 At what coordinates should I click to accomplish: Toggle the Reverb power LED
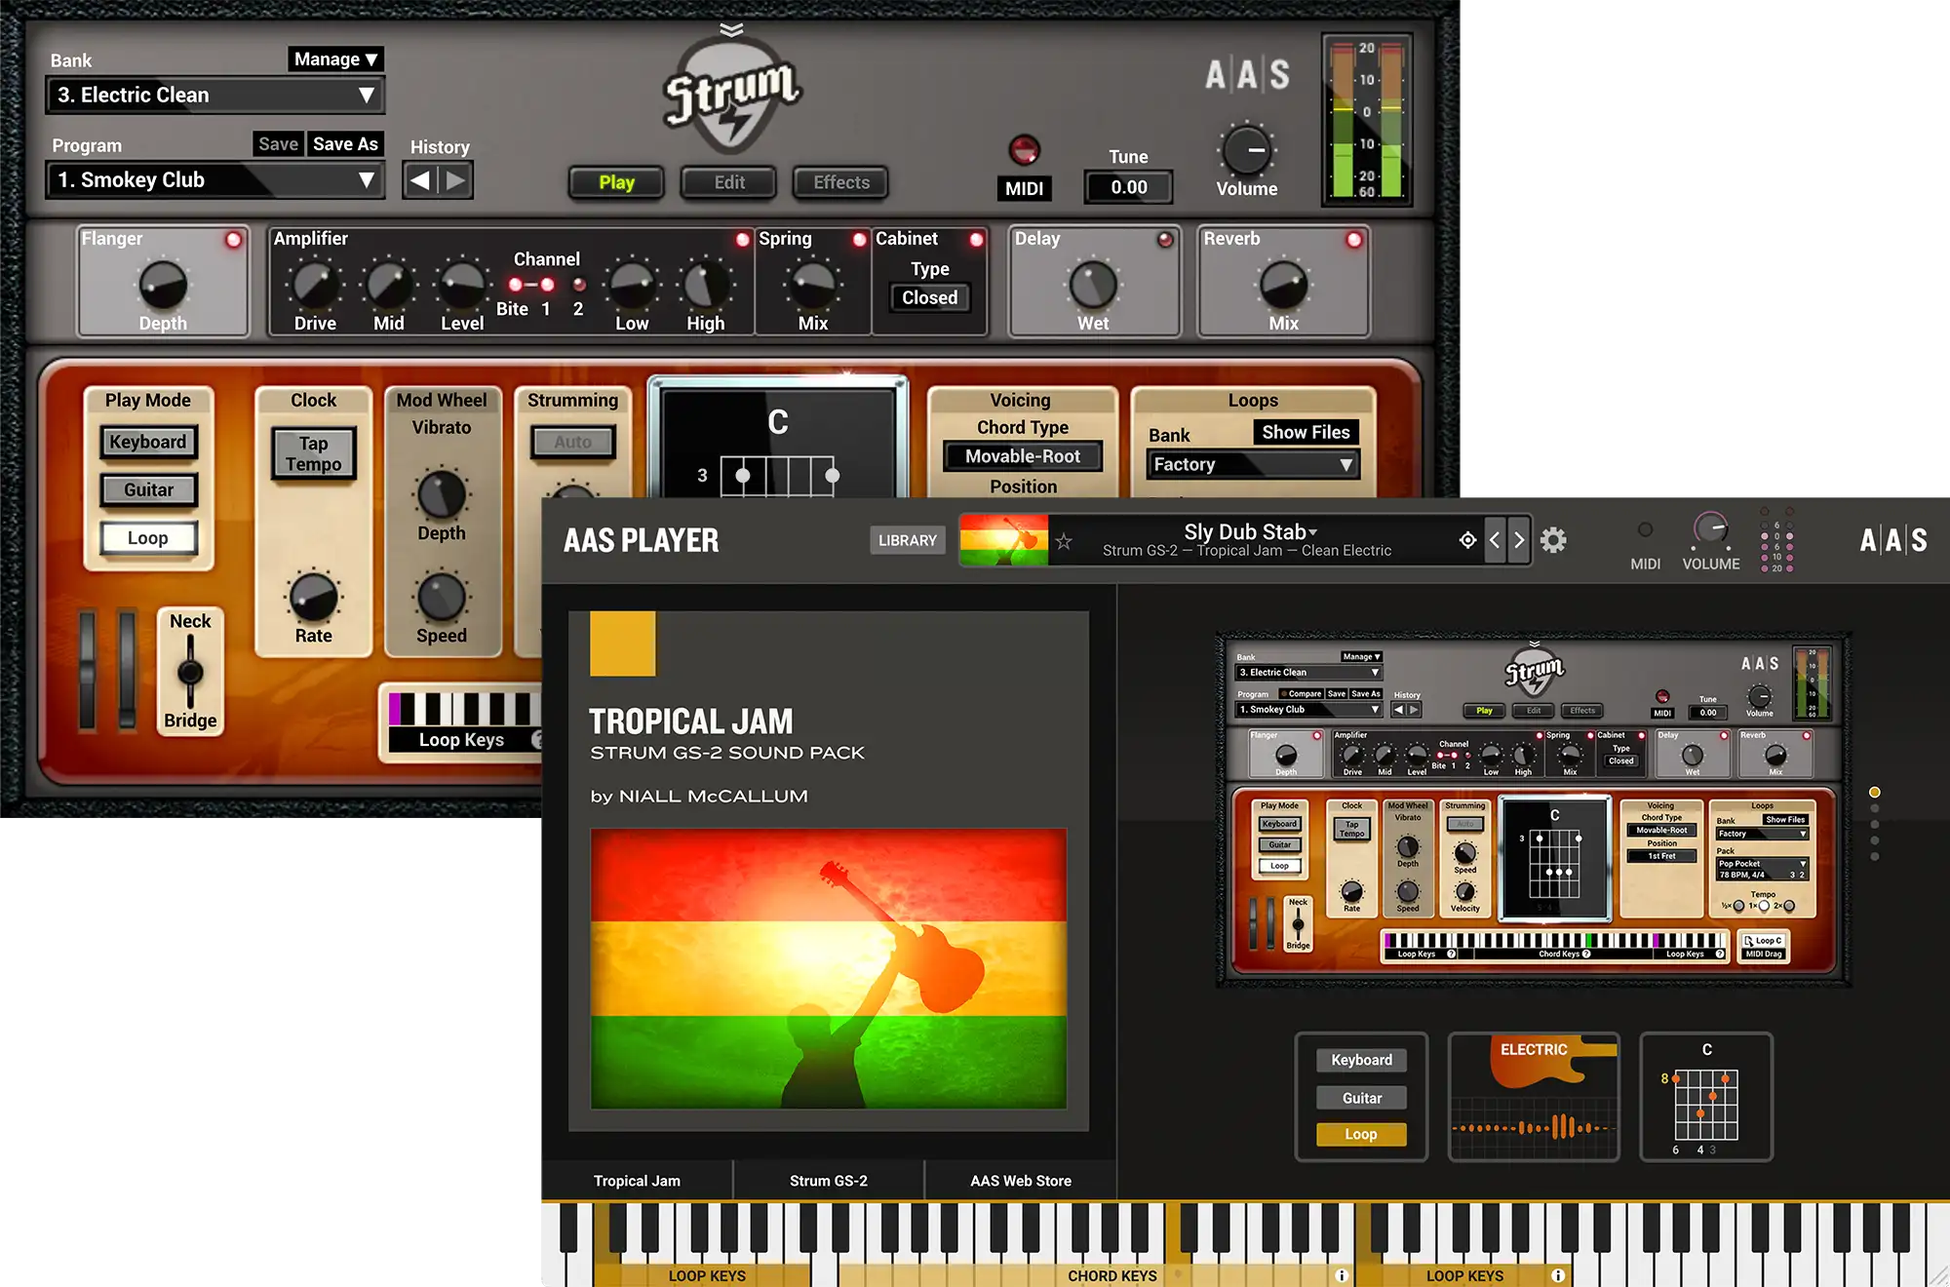point(1354,240)
